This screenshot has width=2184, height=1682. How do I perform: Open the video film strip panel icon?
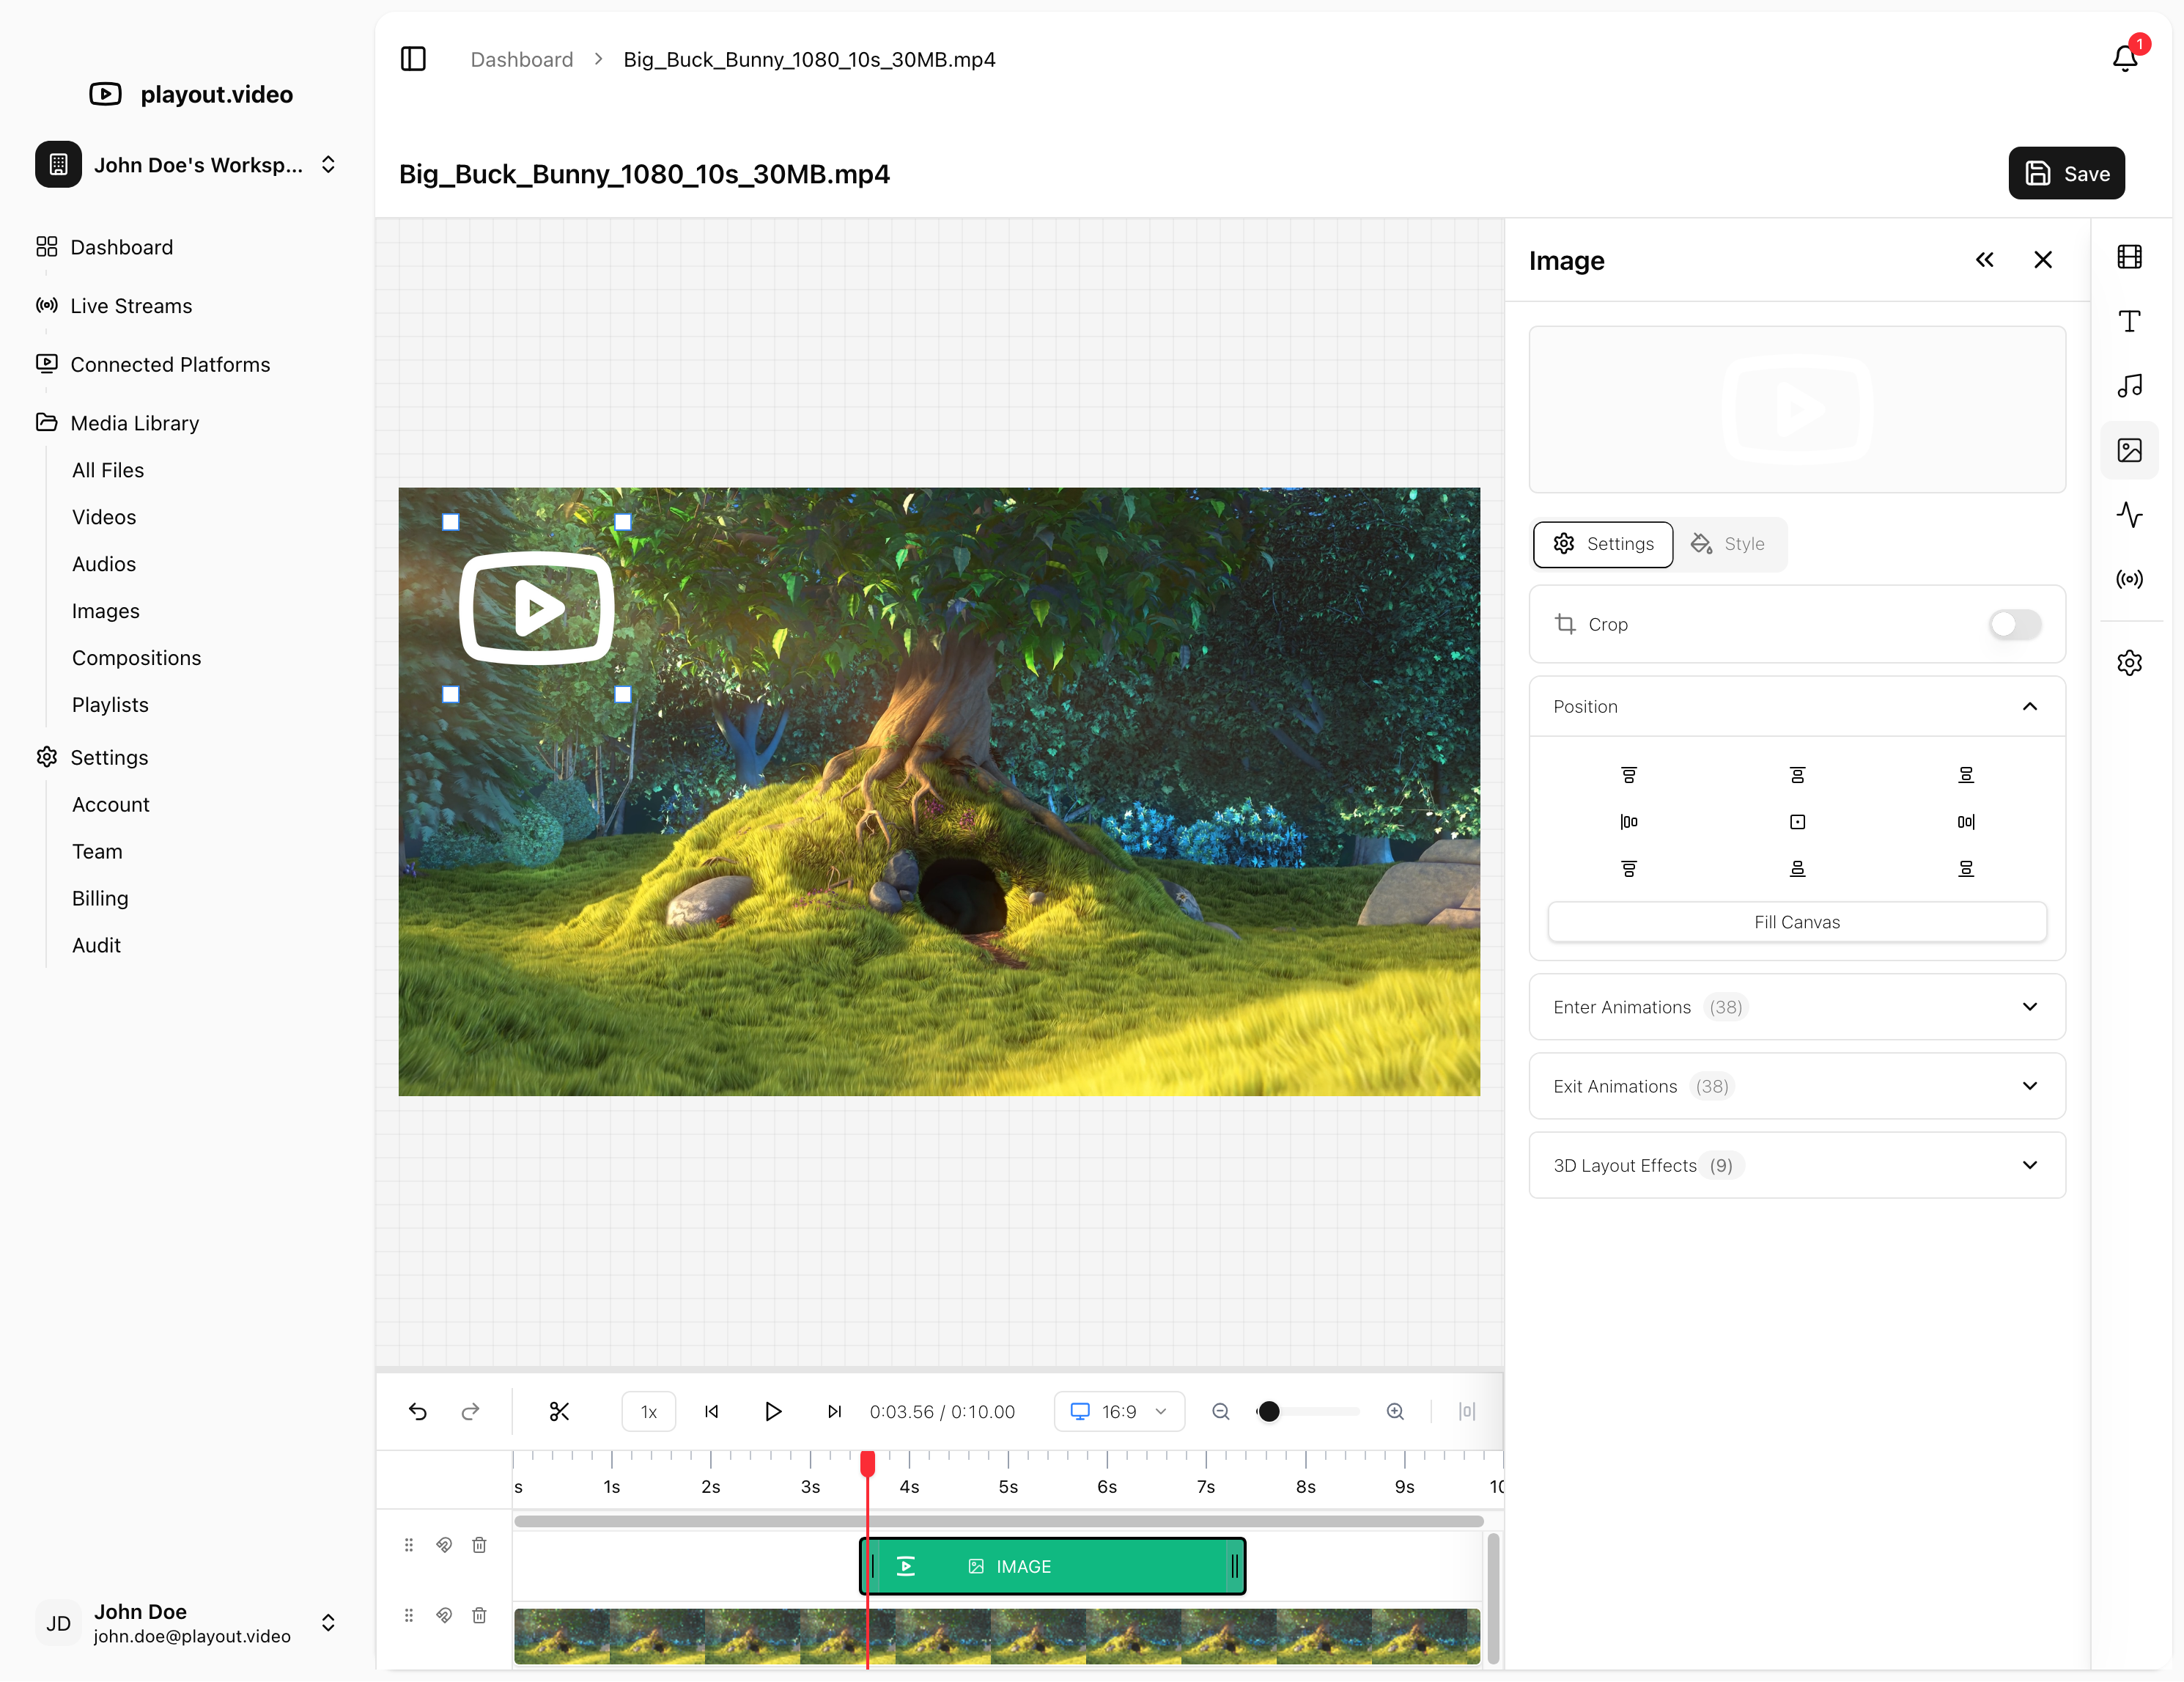(2129, 257)
